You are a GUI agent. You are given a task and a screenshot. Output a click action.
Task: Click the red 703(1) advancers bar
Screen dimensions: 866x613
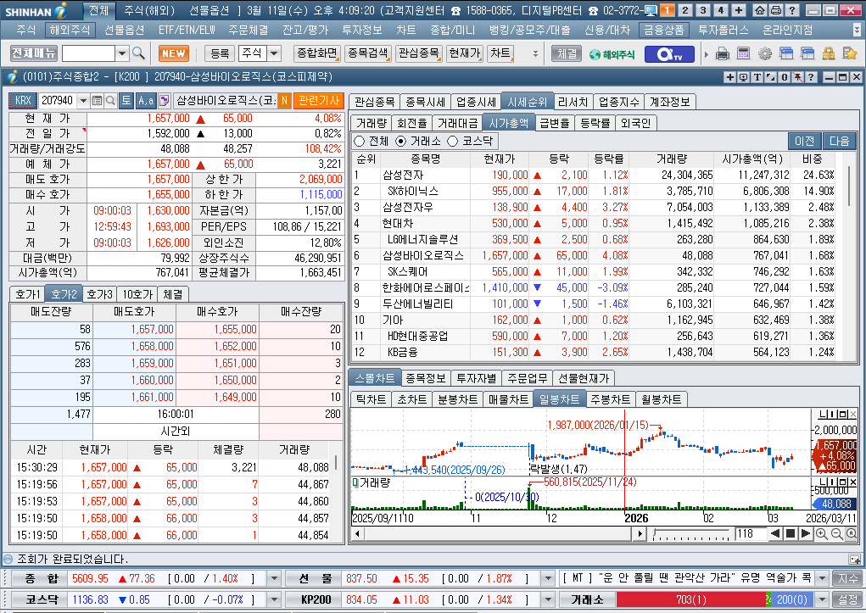pos(690,599)
